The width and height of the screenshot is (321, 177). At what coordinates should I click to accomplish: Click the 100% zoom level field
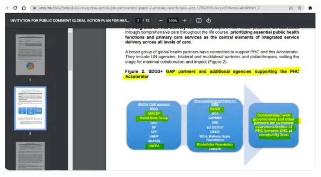[x=173, y=21]
